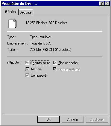This screenshot has height=126, width=111.
Task: Click the Types multiples value
Action: click(41, 37)
